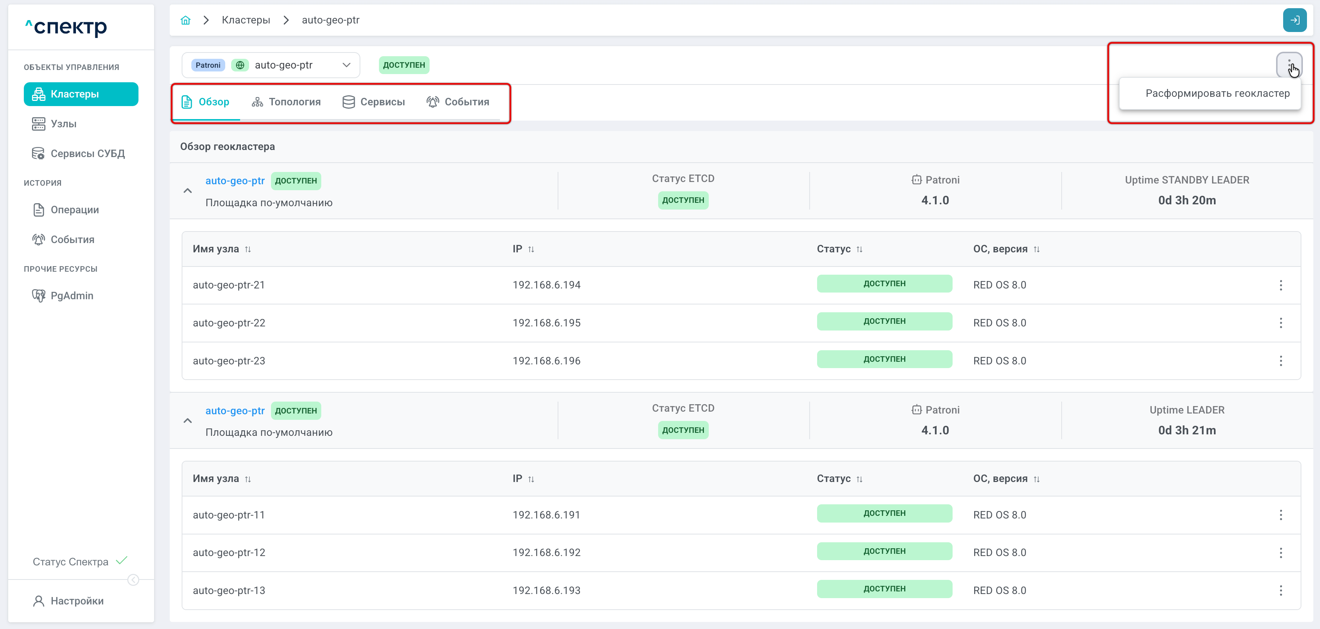Click uptime value 0d 3h 20m

(1187, 200)
